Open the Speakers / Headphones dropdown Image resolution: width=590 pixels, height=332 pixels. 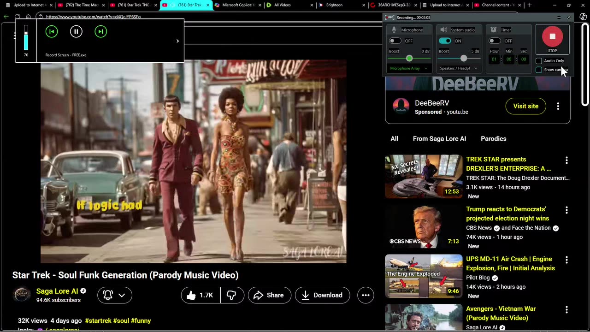(458, 68)
